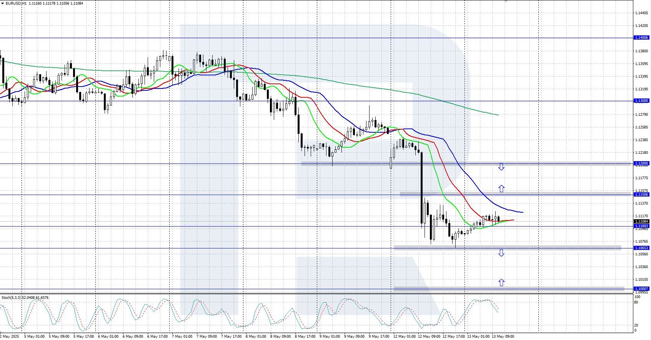The height and width of the screenshot is (340, 651).
Task: Click the 1.13395 price scale value
Action: (641, 77)
